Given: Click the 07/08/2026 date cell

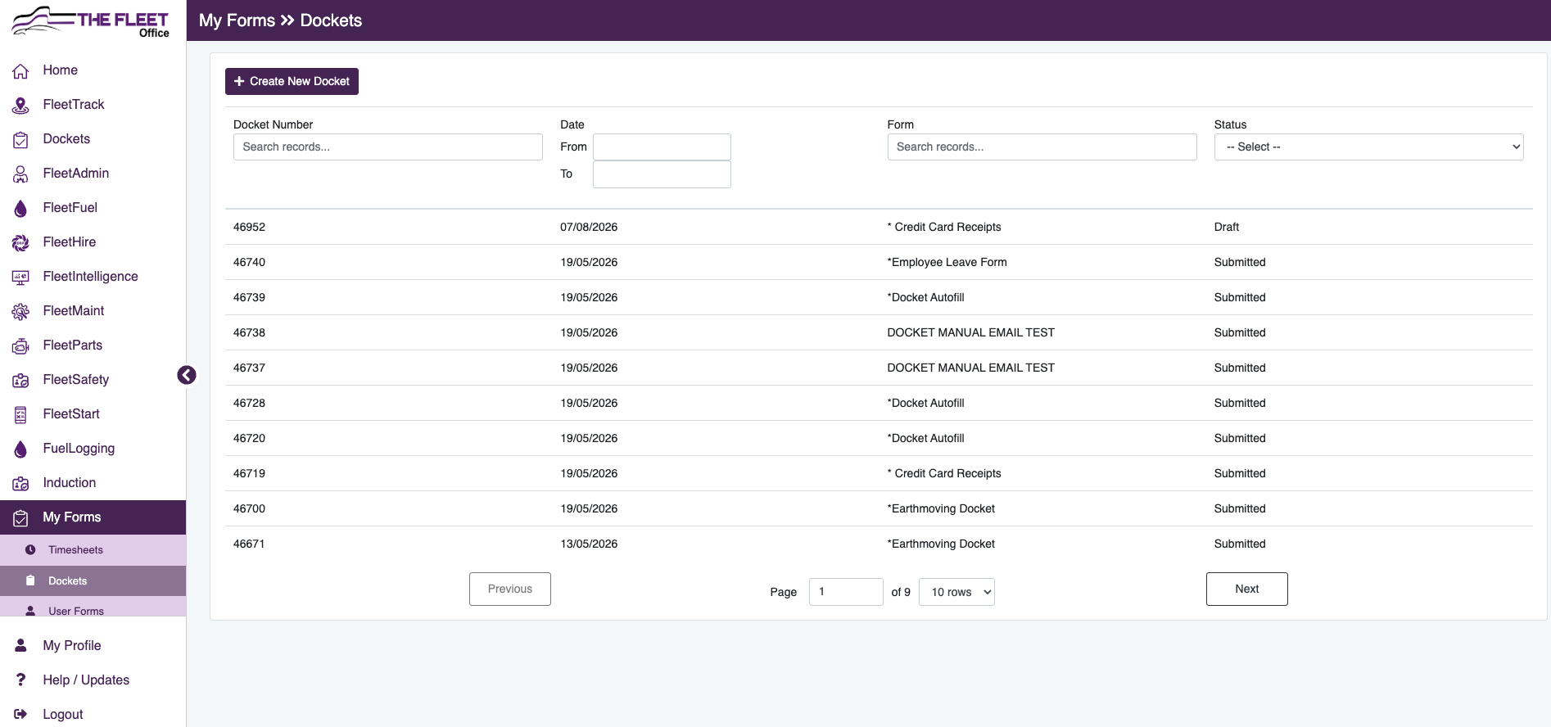Looking at the screenshot, I should pyautogui.click(x=589, y=227).
